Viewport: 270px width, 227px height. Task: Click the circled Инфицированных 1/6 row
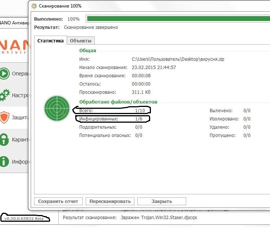[x=113, y=119]
